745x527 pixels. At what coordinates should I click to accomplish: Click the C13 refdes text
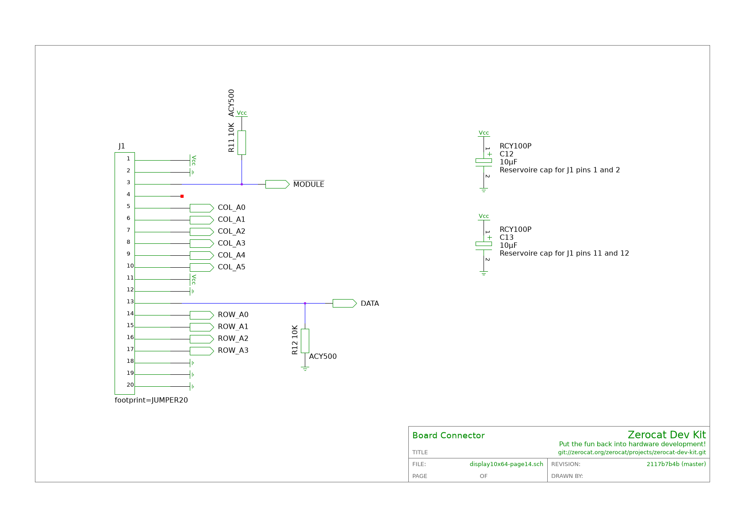pyautogui.click(x=507, y=238)
